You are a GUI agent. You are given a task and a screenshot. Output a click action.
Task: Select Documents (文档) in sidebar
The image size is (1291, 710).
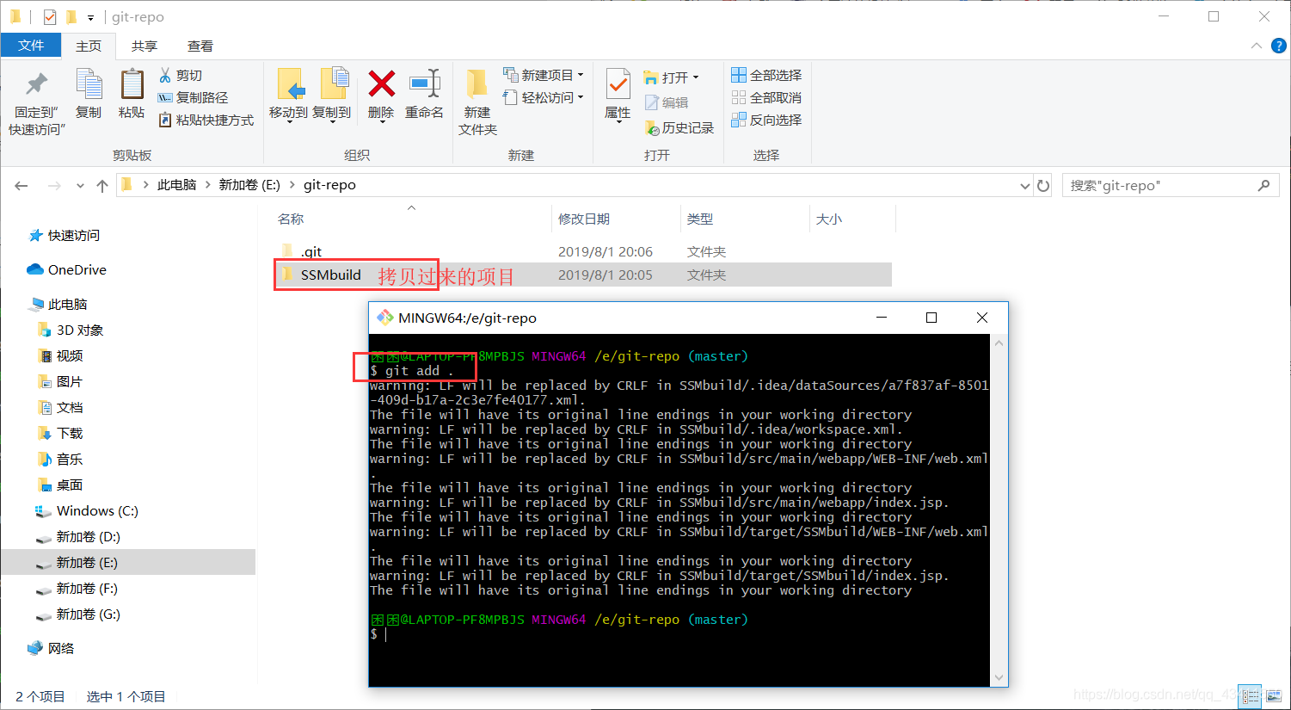coord(70,408)
